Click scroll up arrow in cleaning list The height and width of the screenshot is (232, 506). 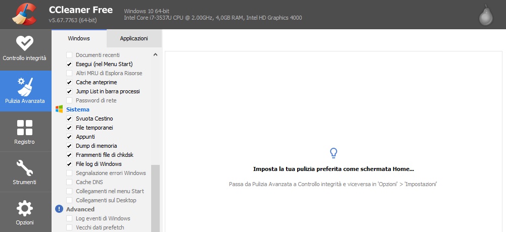point(155,54)
